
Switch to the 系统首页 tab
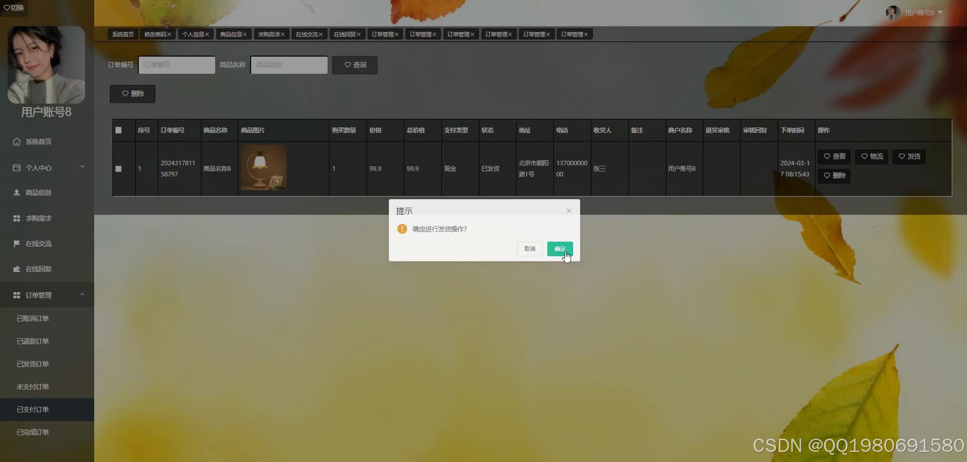(123, 34)
